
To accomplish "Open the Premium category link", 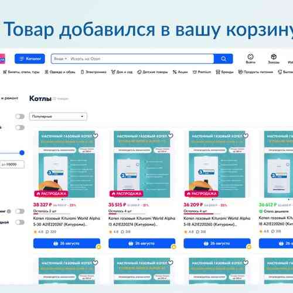I will pos(202,72).
